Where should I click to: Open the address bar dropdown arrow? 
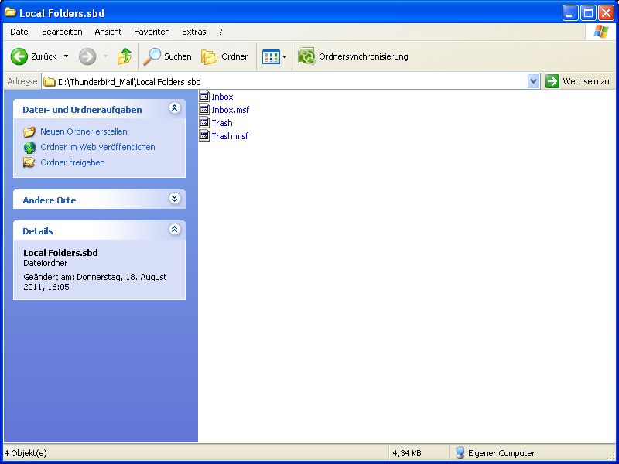[x=533, y=81]
